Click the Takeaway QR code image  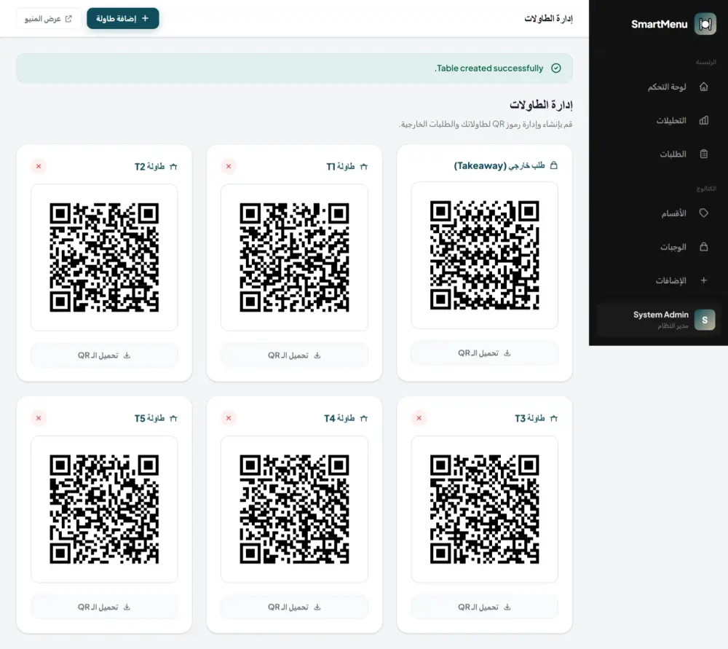pyautogui.click(x=484, y=255)
